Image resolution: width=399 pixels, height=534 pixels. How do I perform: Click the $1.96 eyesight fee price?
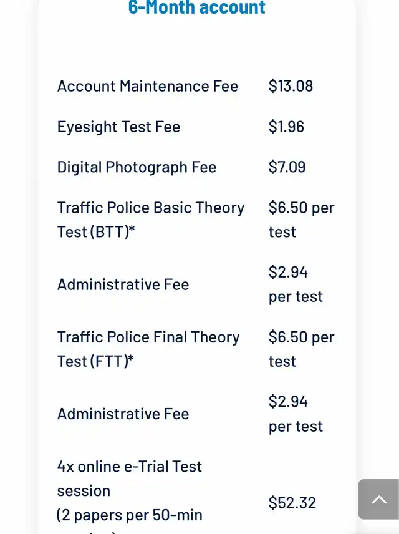click(x=286, y=127)
